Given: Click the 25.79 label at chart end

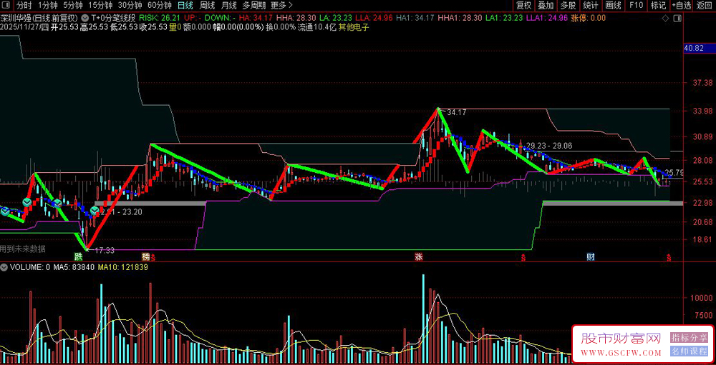Looking at the screenshot, I should click(x=674, y=173).
